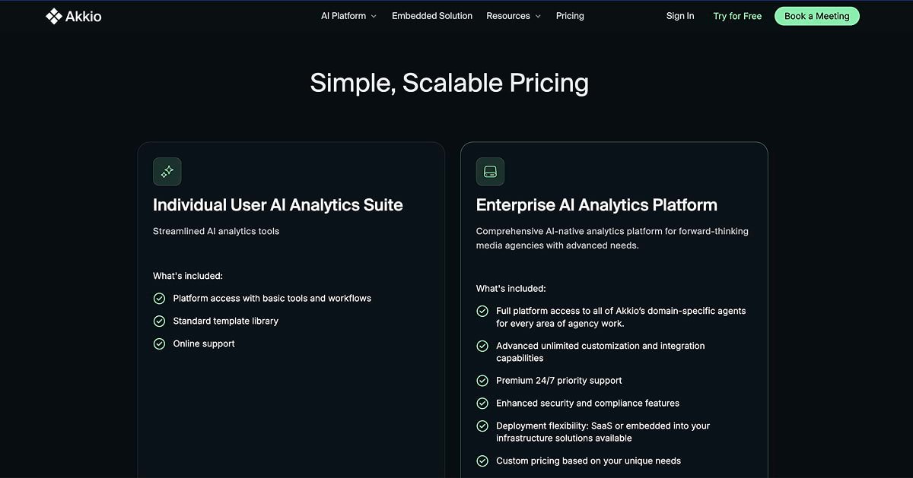Click checkmark beside Full platform access item

tap(482, 311)
